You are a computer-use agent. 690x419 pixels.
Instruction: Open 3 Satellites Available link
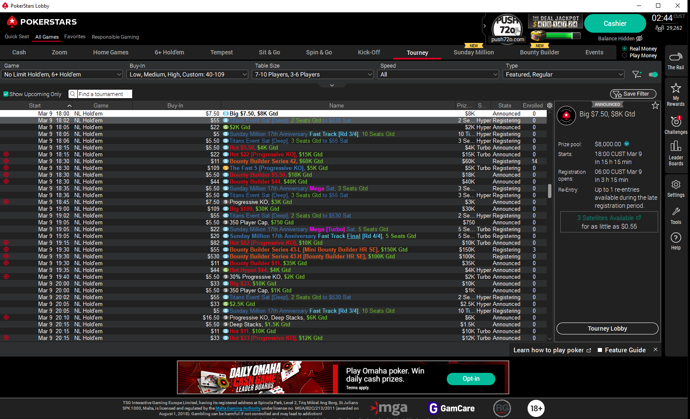point(609,218)
